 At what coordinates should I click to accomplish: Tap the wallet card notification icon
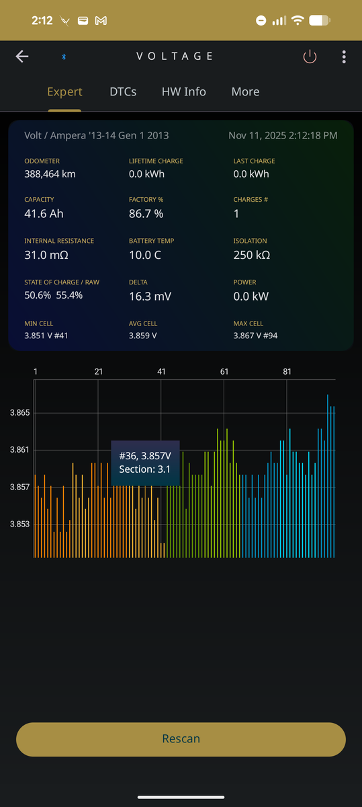point(83,21)
